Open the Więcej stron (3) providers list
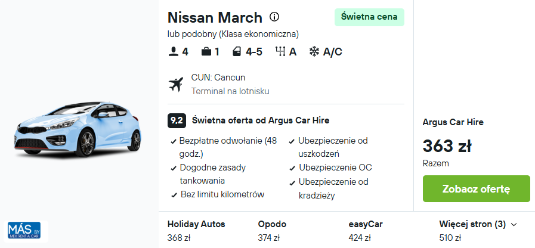535x248 pixels. [x=472, y=225]
